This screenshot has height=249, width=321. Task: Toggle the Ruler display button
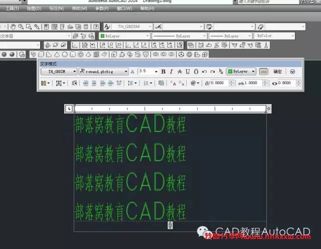click(x=263, y=71)
